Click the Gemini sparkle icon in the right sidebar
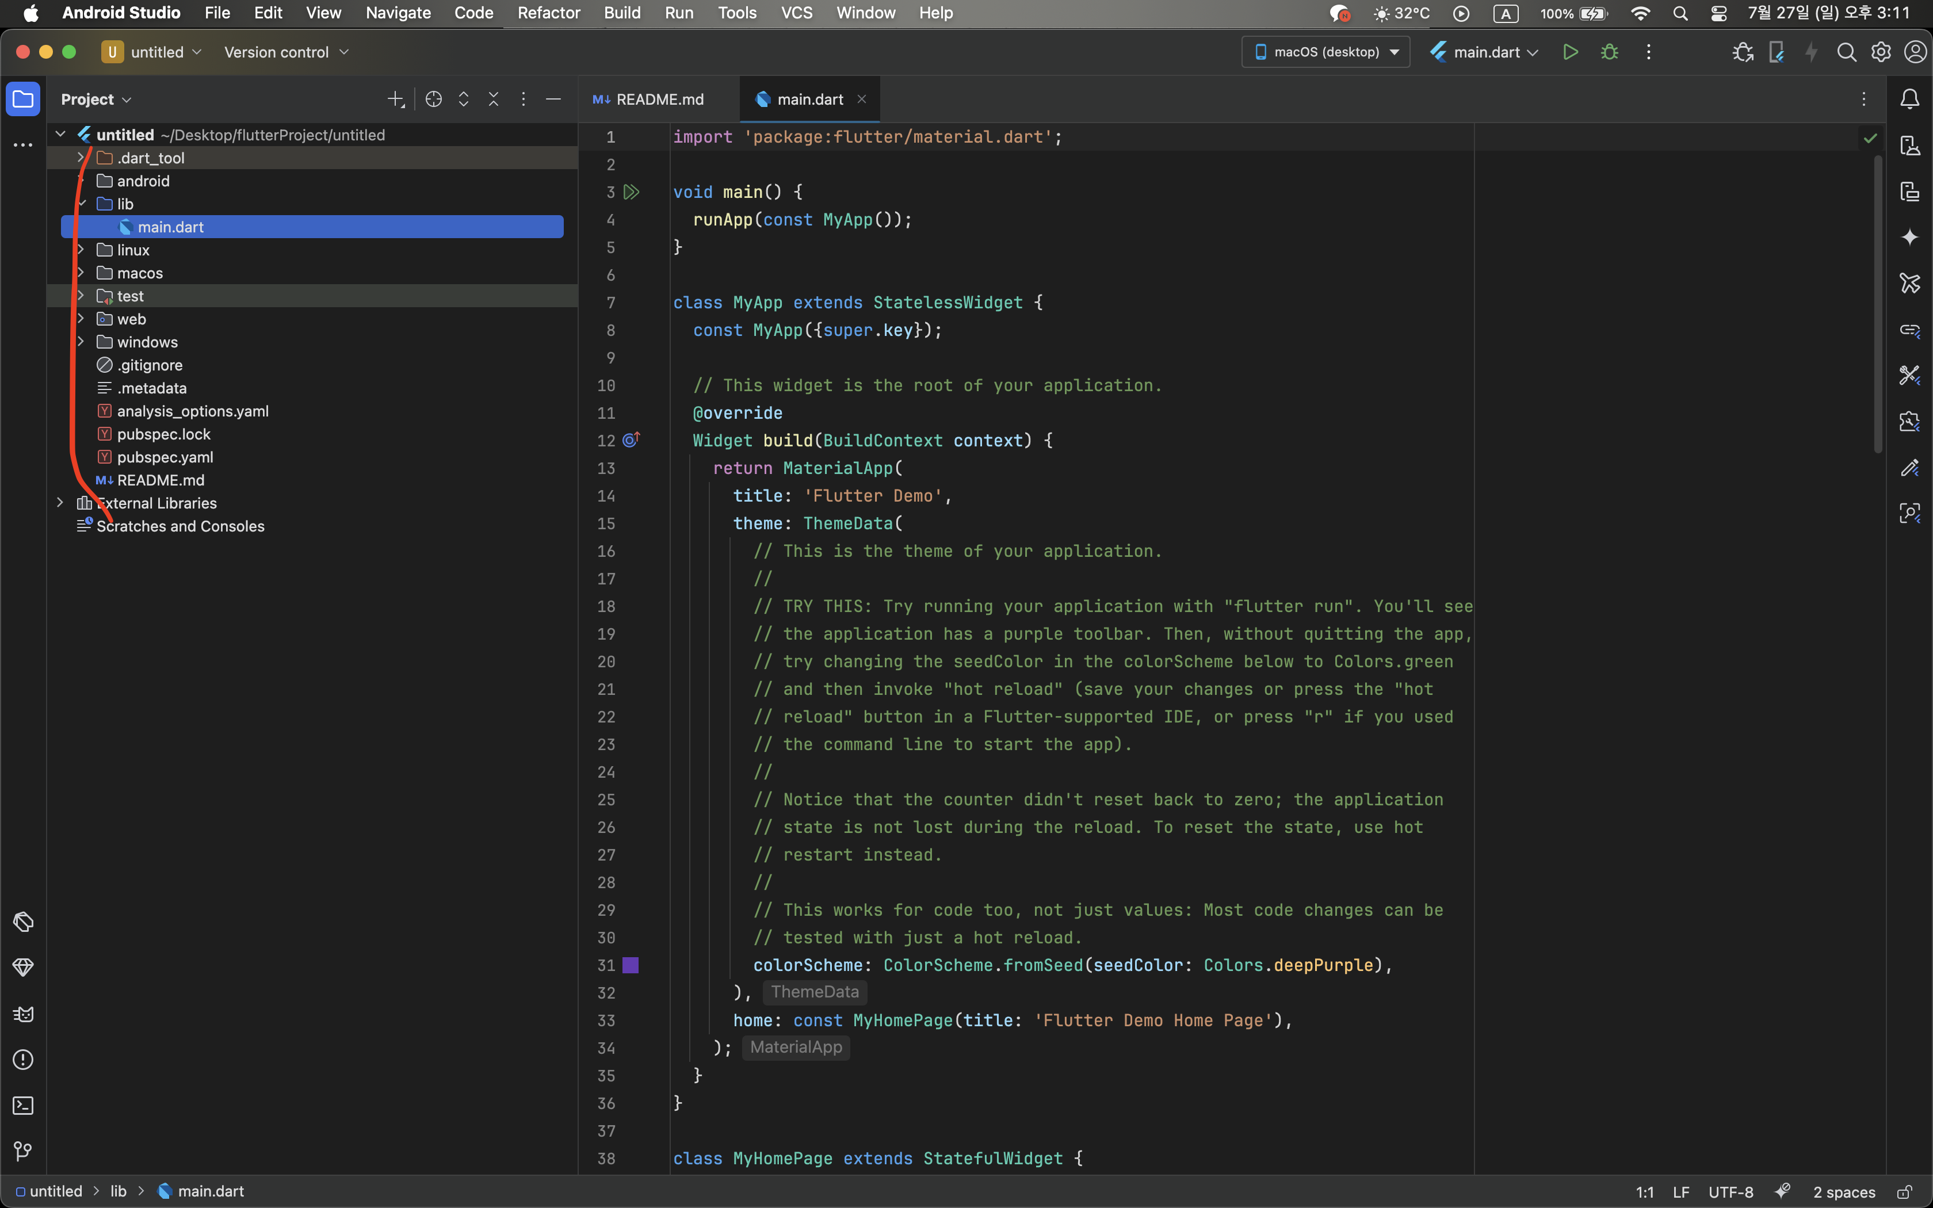 pos(1909,237)
